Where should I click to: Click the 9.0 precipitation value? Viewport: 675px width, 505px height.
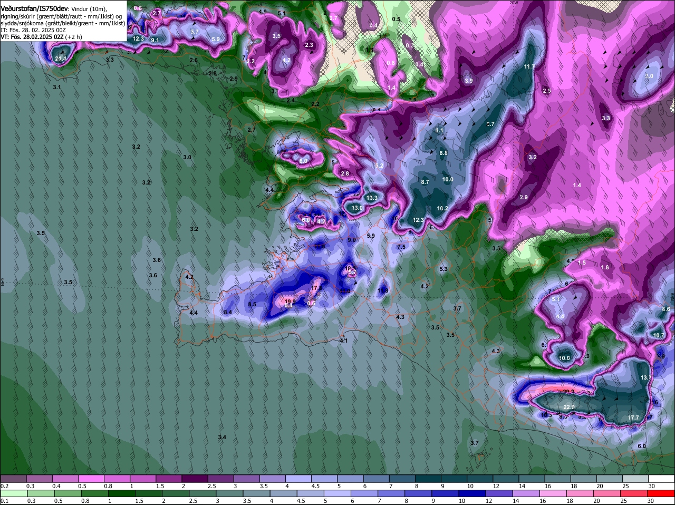[x=352, y=240]
